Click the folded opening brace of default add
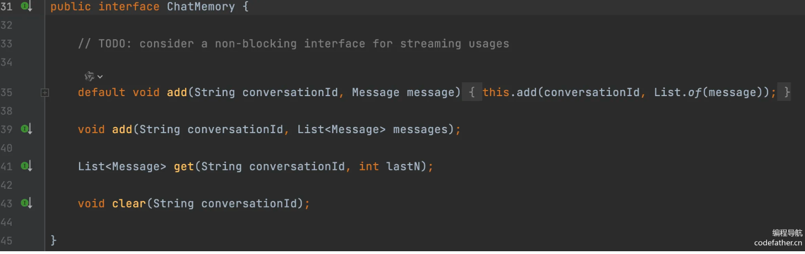805x254 pixels. coord(472,93)
